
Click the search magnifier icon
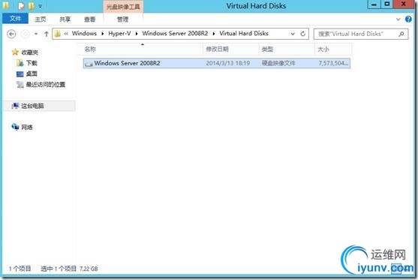pyautogui.click(x=401, y=34)
